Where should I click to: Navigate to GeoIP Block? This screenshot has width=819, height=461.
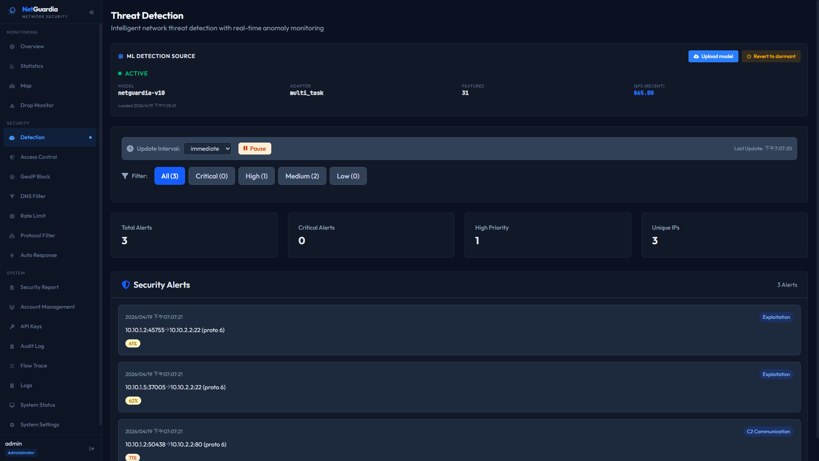click(x=49, y=177)
